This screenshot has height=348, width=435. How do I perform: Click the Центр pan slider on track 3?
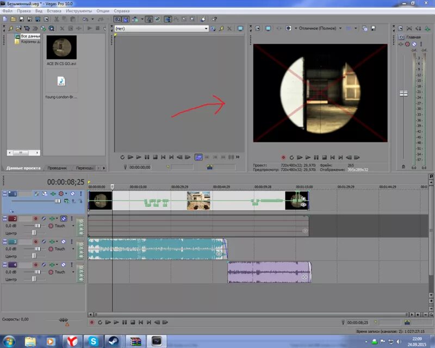[34, 255]
